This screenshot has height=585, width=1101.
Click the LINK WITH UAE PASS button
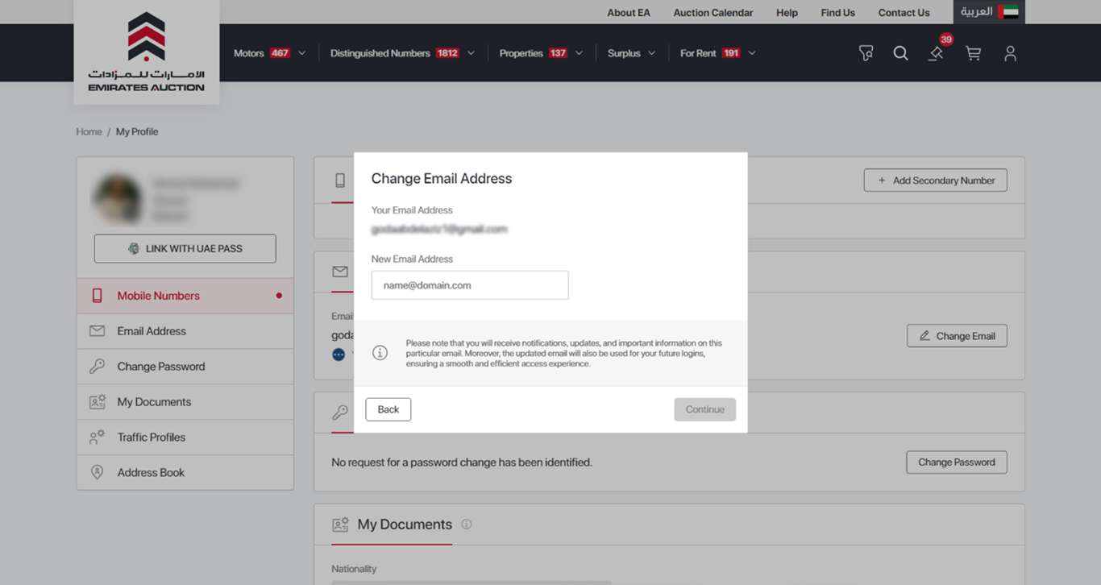point(185,249)
